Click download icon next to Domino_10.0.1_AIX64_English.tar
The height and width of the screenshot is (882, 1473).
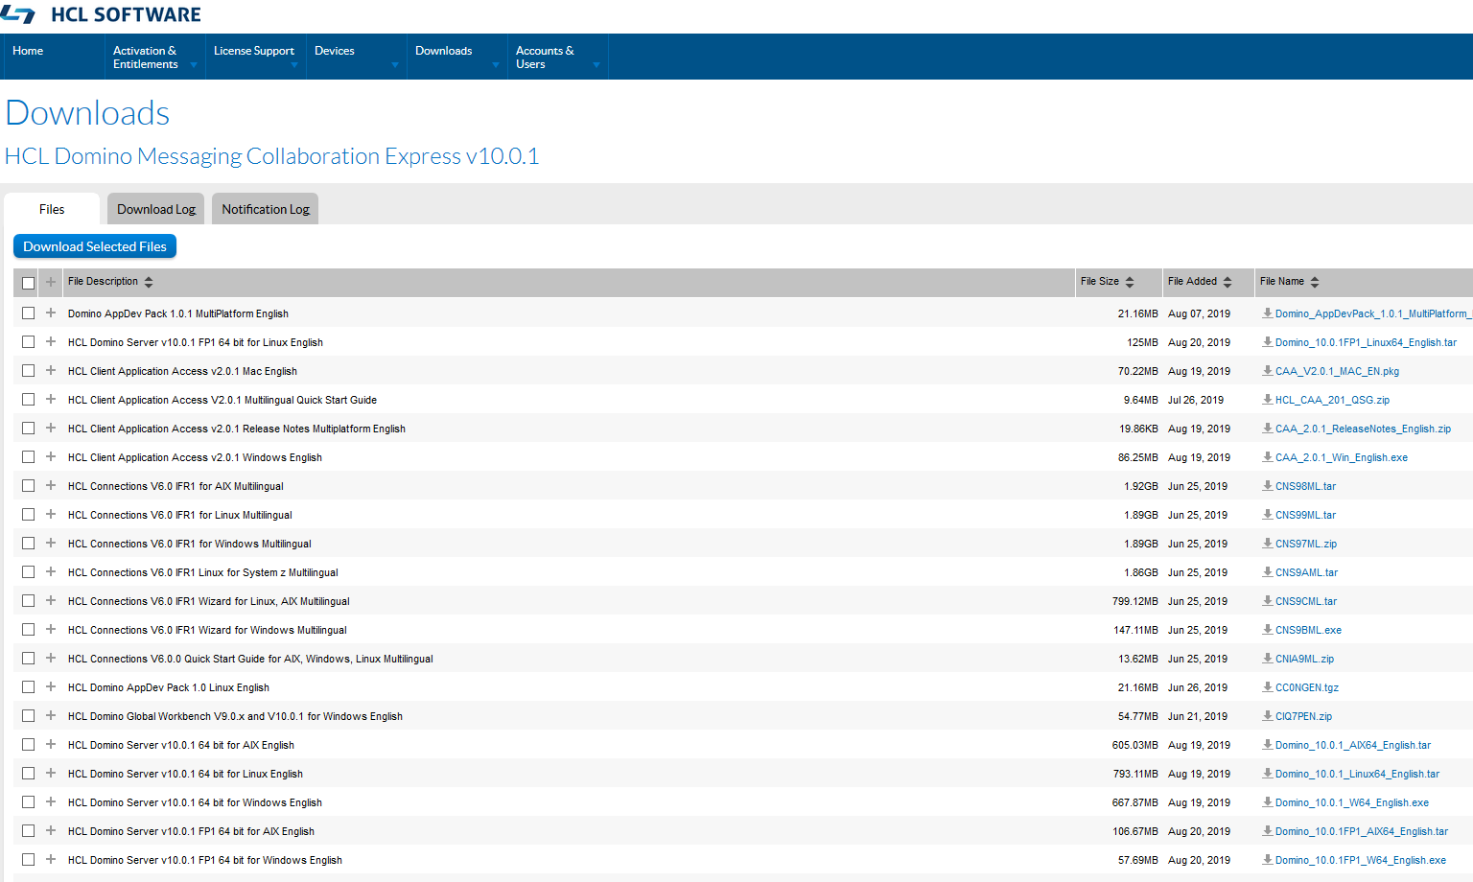[1268, 745]
